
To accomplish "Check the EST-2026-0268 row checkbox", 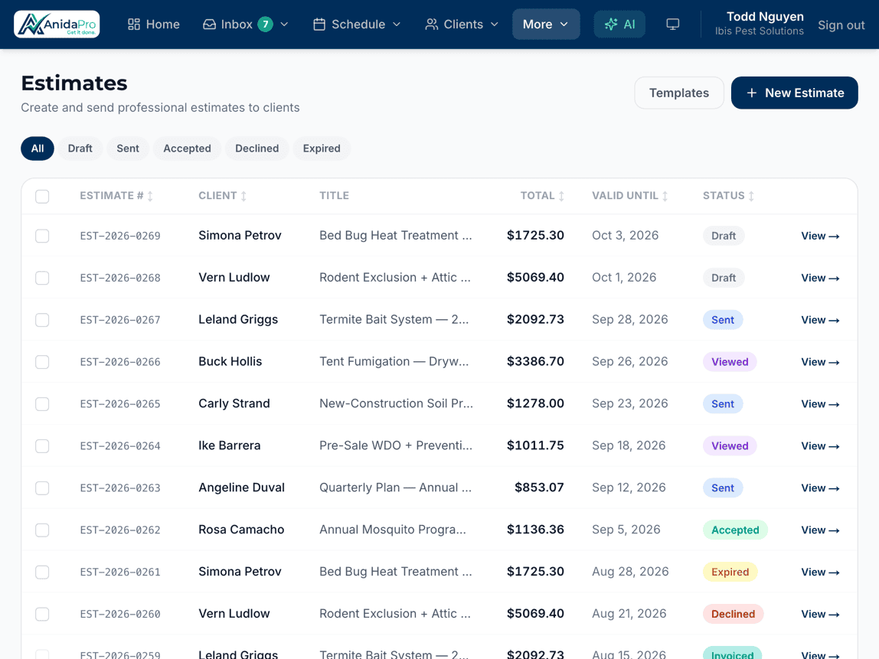I will click(x=42, y=278).
